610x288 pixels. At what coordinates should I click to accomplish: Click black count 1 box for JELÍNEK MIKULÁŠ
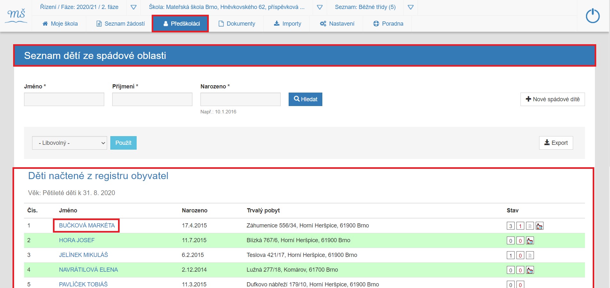[511, 255]
